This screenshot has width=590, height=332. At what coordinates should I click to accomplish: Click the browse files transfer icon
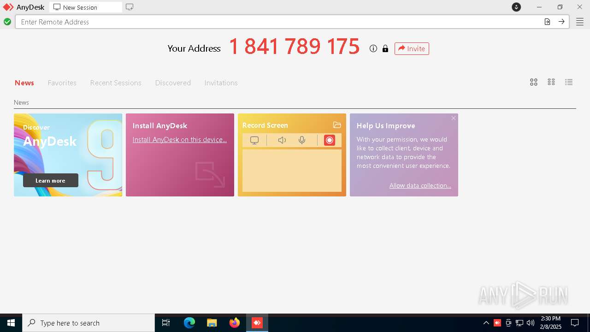[x=547, y=22]
